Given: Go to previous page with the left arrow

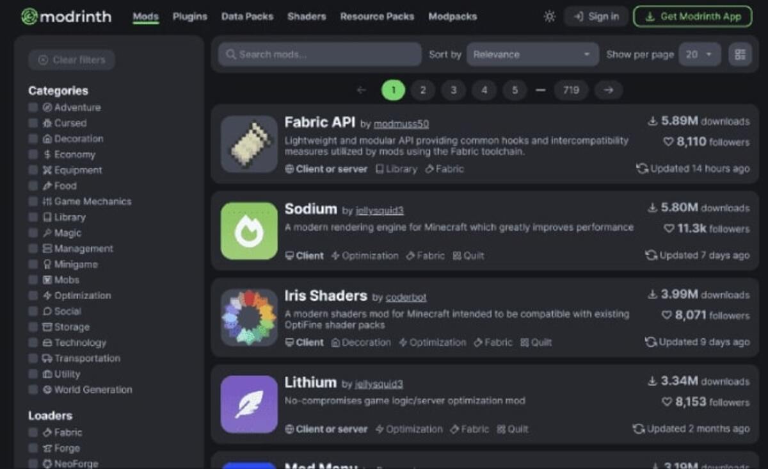Looking at the screenshot, I should click(362, 90).
